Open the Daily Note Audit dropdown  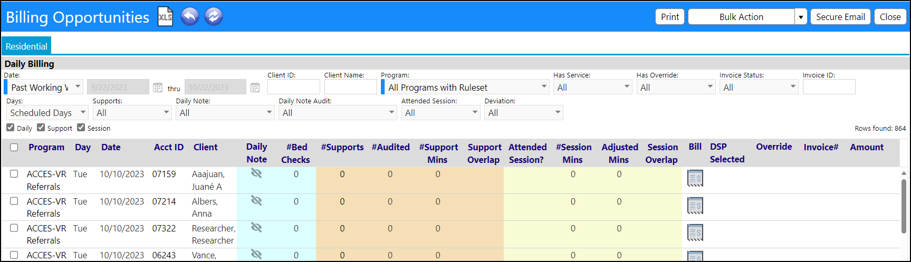[x=338, y=112]
